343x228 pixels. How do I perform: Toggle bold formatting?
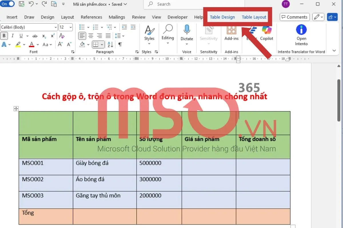click(x=4, y=36)
